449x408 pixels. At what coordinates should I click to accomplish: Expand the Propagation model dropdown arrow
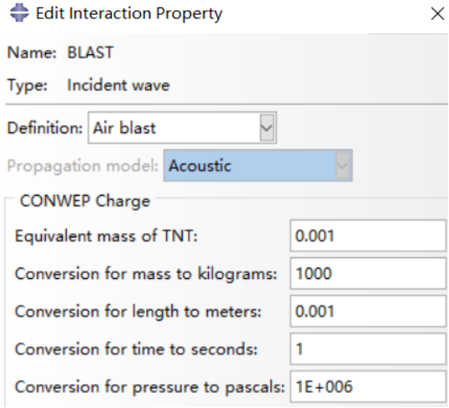click(x=342, y=166)
